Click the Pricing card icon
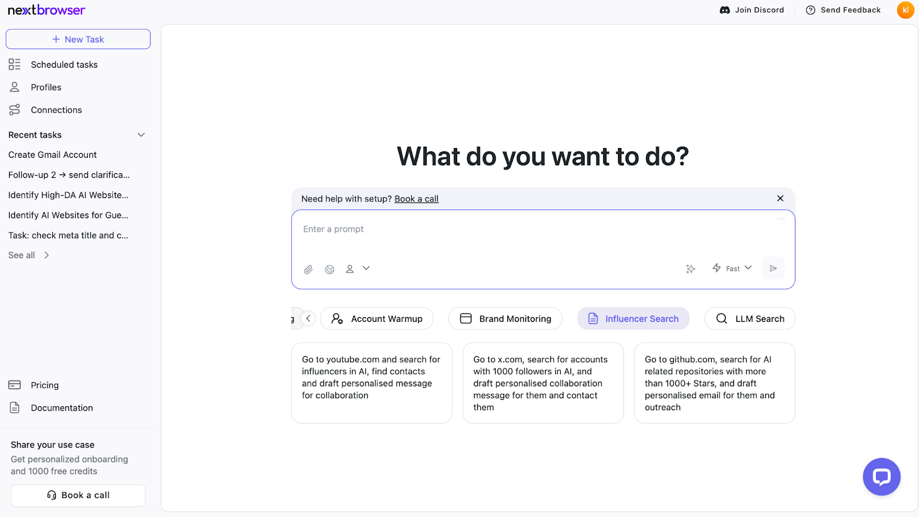This screenshot has width=919, height=517. click(x=14, y=385)
